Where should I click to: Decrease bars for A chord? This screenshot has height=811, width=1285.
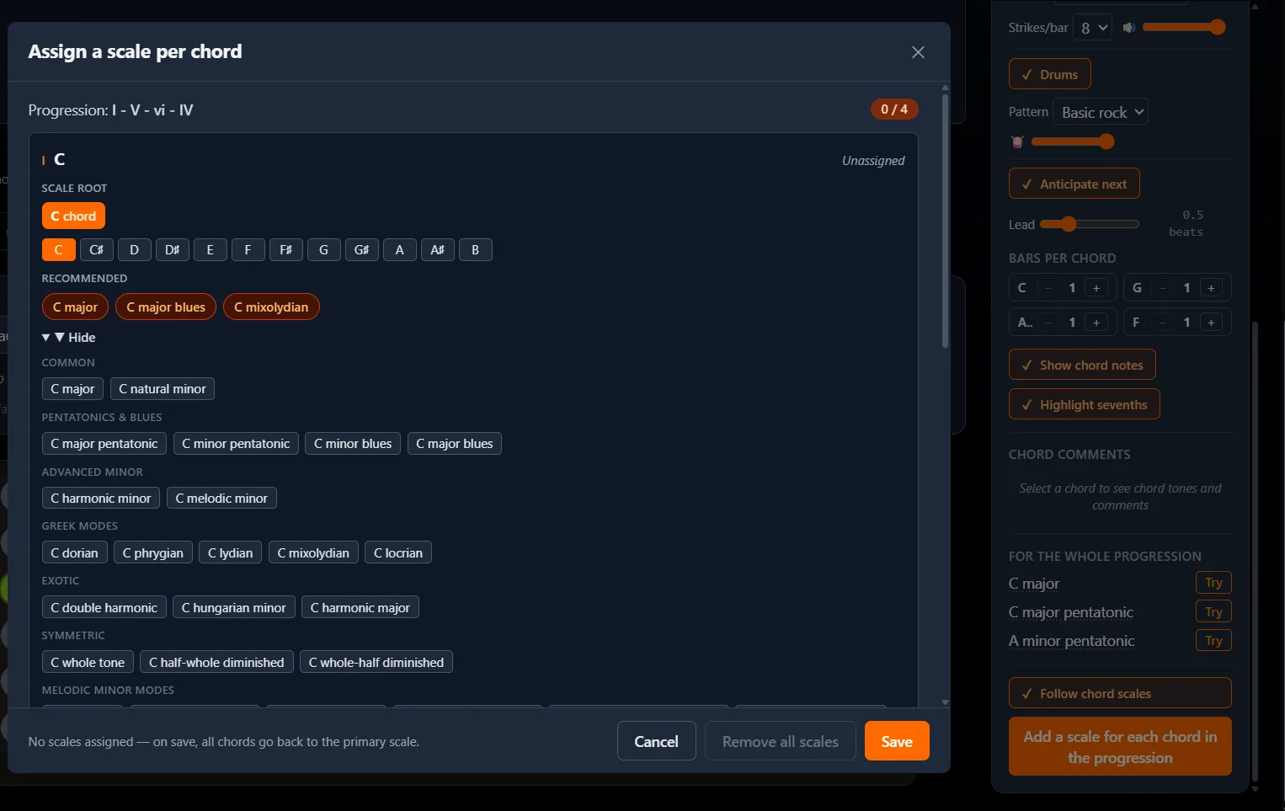pos(1048,323)
